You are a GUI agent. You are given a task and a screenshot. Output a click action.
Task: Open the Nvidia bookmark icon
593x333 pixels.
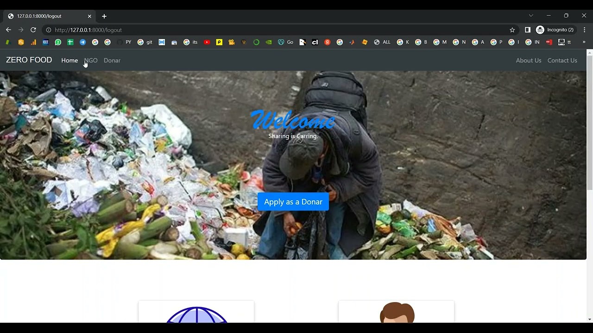pyautogui.click(x=269, y=42)
